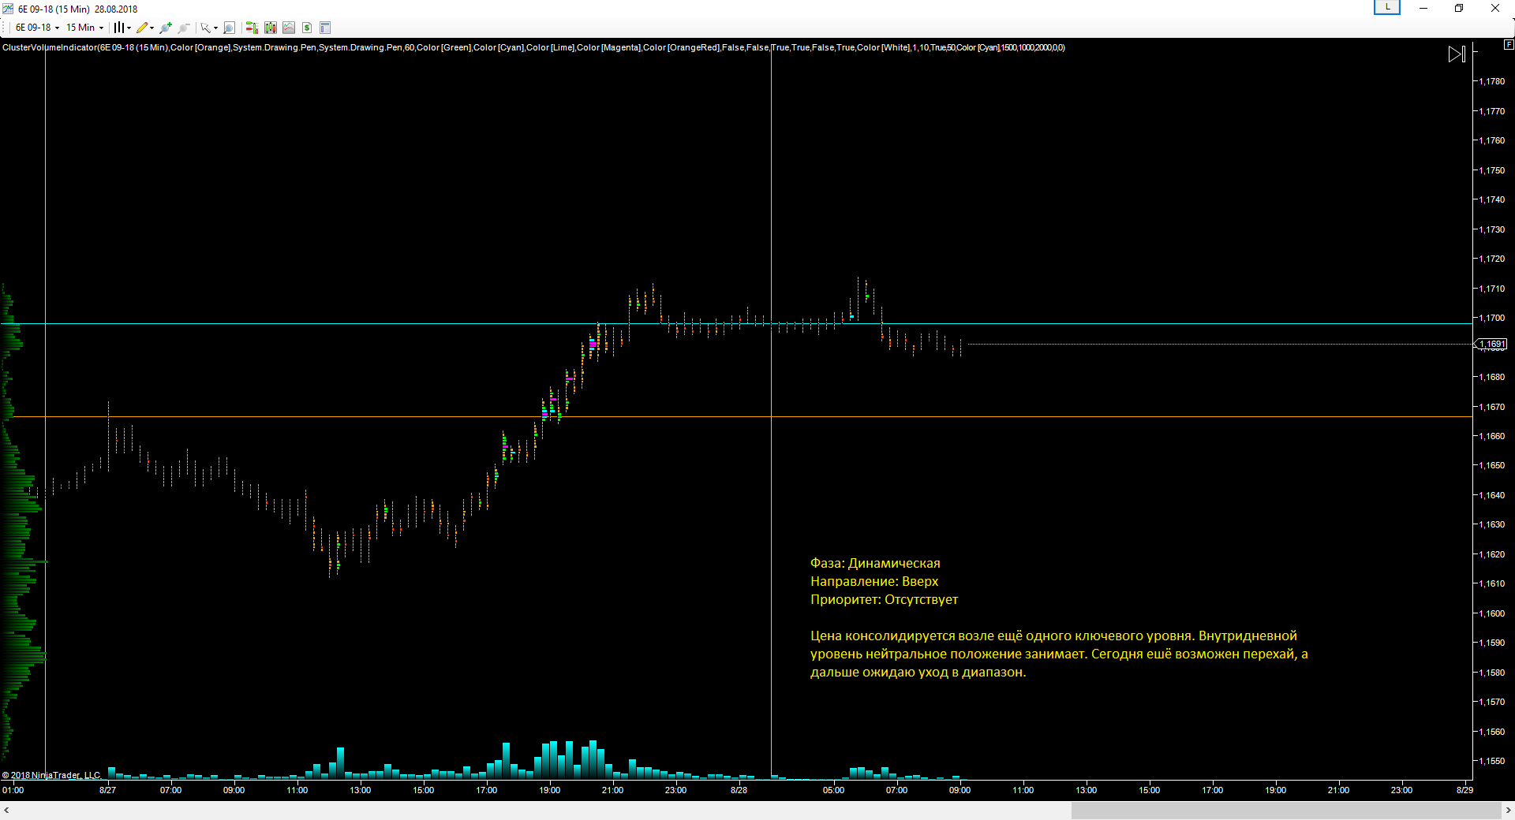
Task: Click the current price marker 1,1691
Action: (1491, 344)
